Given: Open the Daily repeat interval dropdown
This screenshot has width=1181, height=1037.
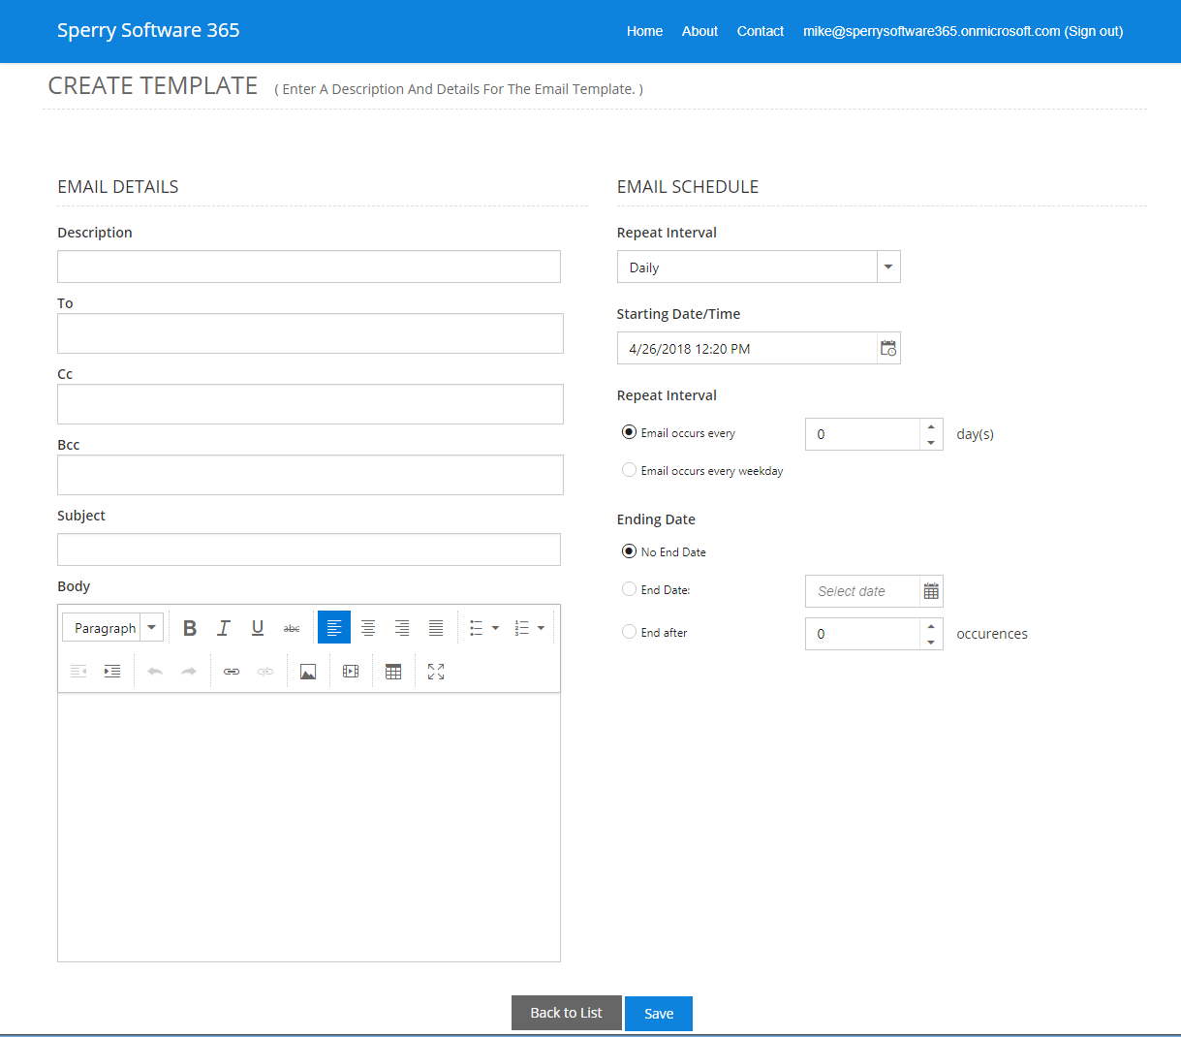Looking at the screenshot, I should [x=888, y=267].
